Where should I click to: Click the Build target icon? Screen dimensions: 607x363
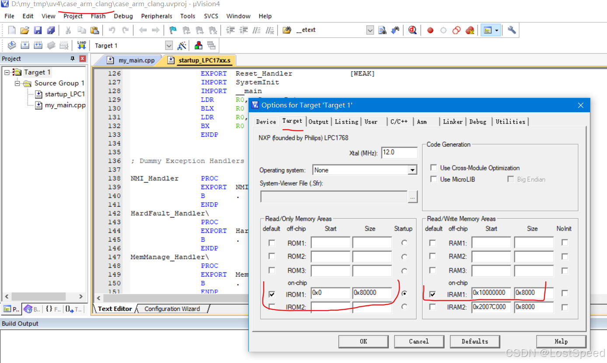(x=25, y=45)
